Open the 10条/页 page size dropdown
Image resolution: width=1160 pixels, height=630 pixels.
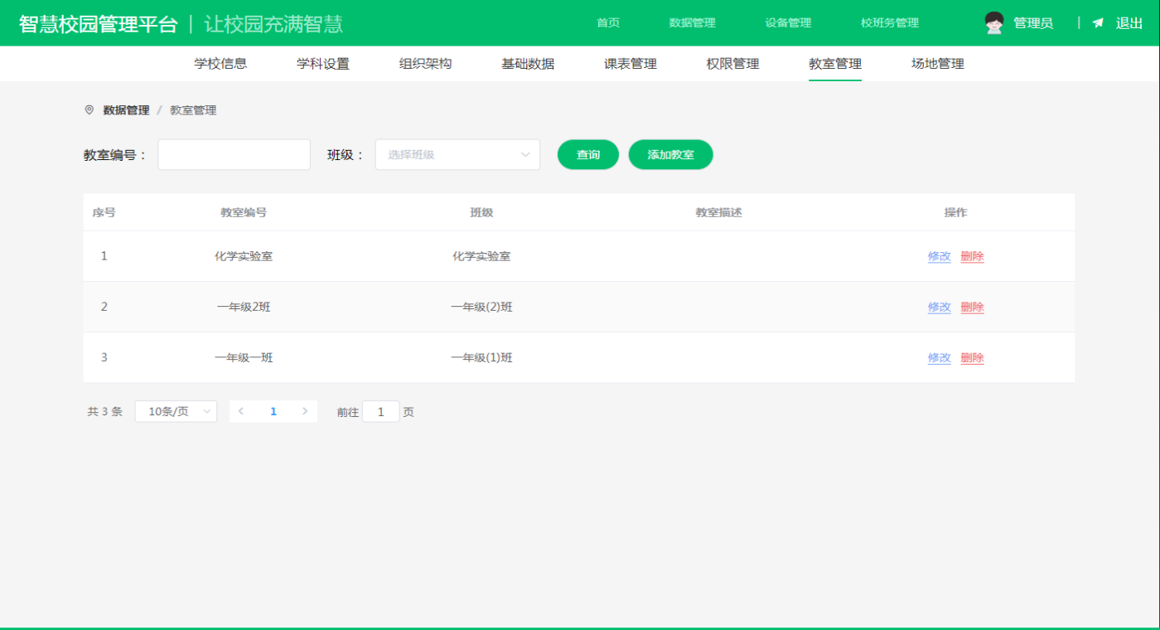176,411
